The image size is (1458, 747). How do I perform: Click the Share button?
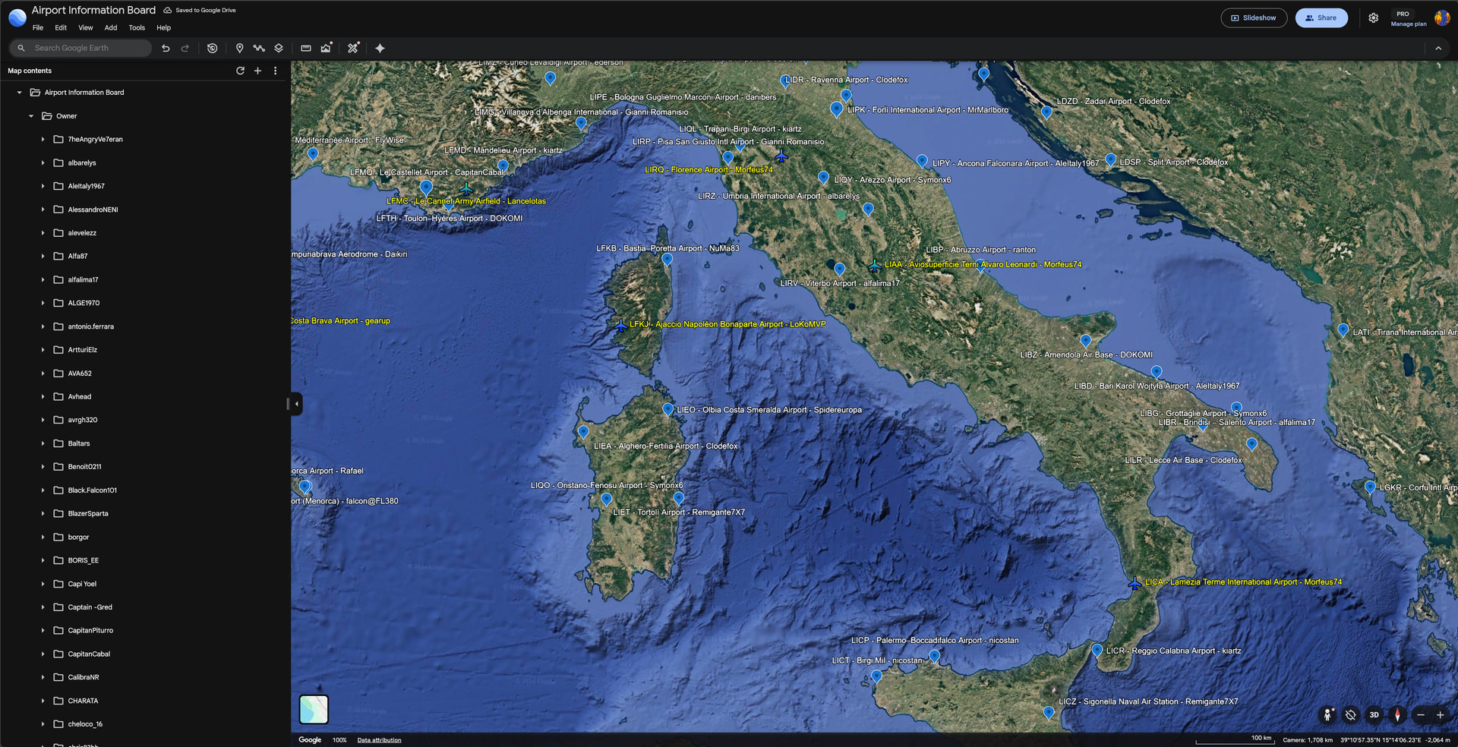click(1321, 18)
